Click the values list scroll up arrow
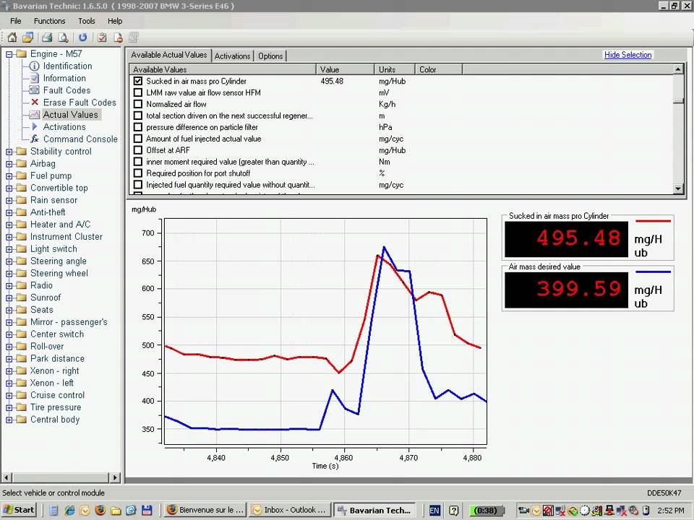 tap(679, 69)
